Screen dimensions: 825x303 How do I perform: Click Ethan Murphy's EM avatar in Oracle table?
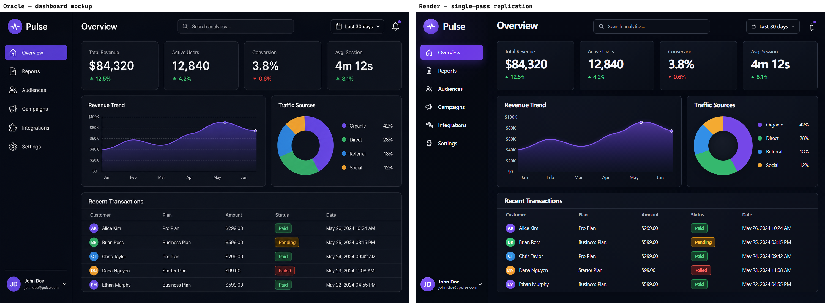(94, 285)
